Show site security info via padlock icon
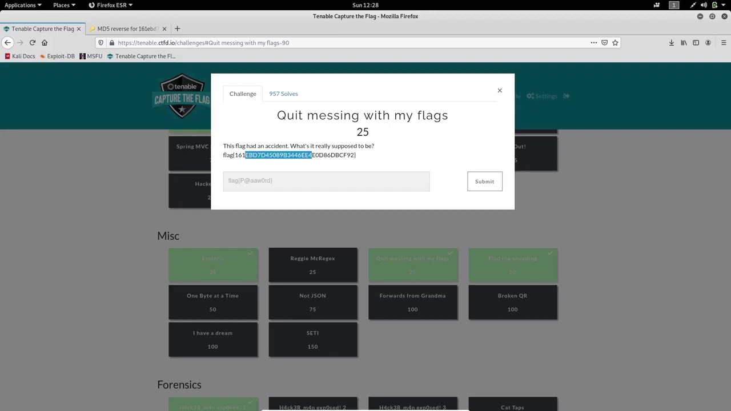731x411 pixels. click(112, 43)
